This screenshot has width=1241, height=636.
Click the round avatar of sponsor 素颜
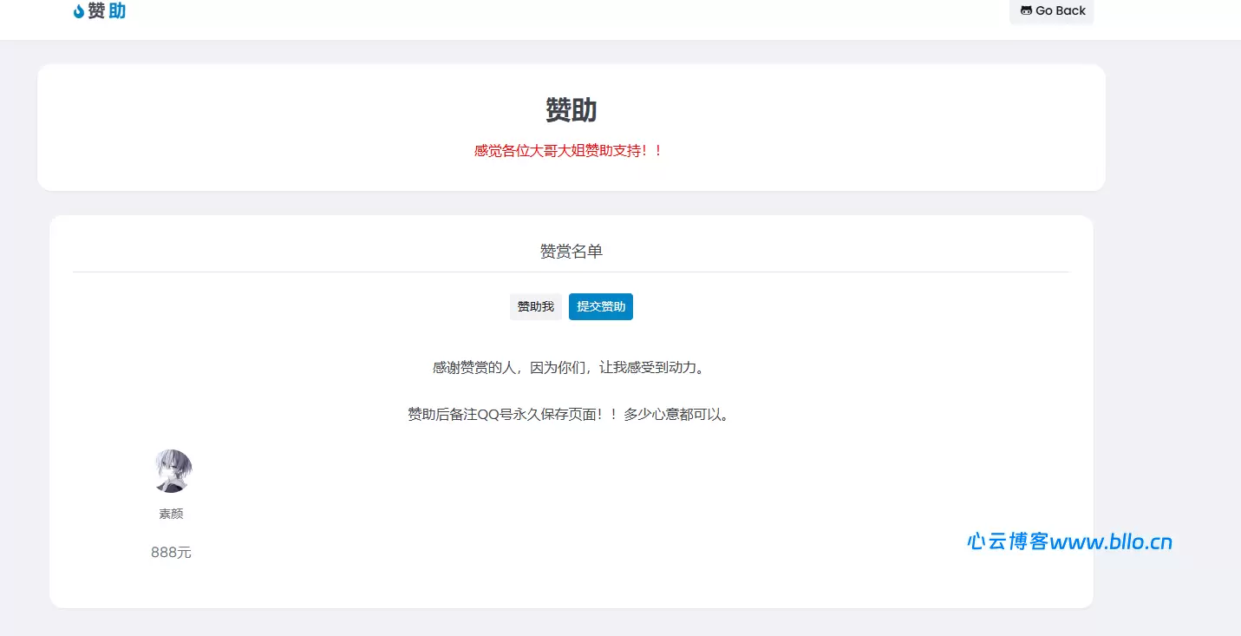[x=173, y=471]
